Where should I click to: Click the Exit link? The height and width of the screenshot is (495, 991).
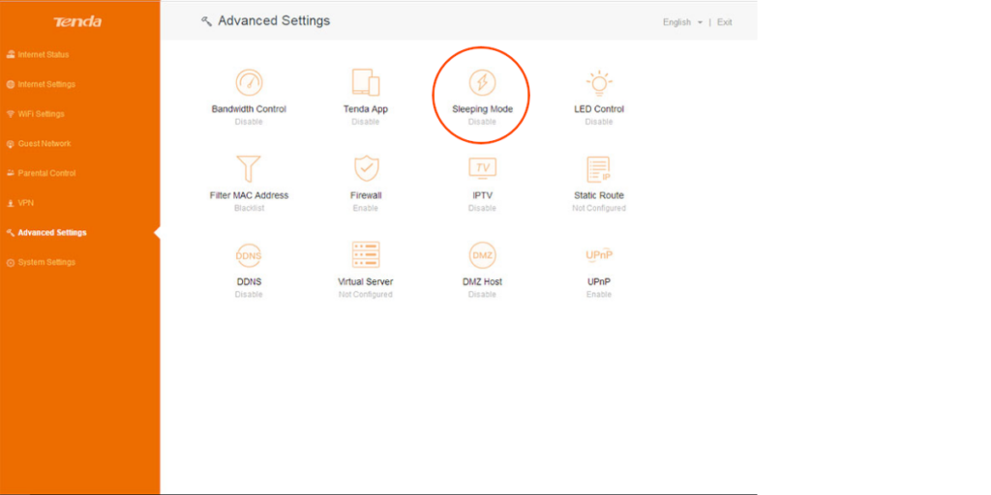[x=724, y=22]
